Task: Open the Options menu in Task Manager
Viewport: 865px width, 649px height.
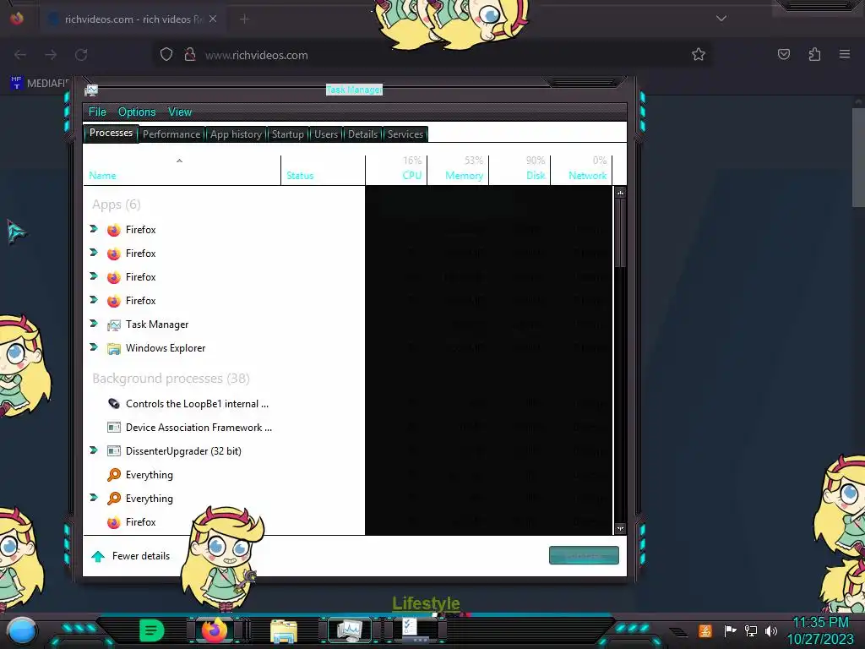Action: pos(137,112)
